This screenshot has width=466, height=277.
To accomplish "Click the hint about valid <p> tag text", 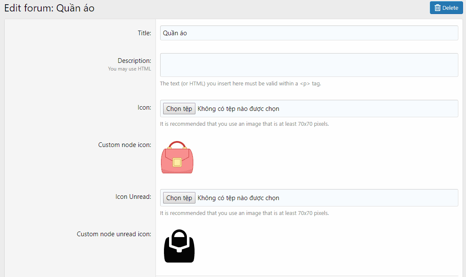I will (x=240, y=84).
